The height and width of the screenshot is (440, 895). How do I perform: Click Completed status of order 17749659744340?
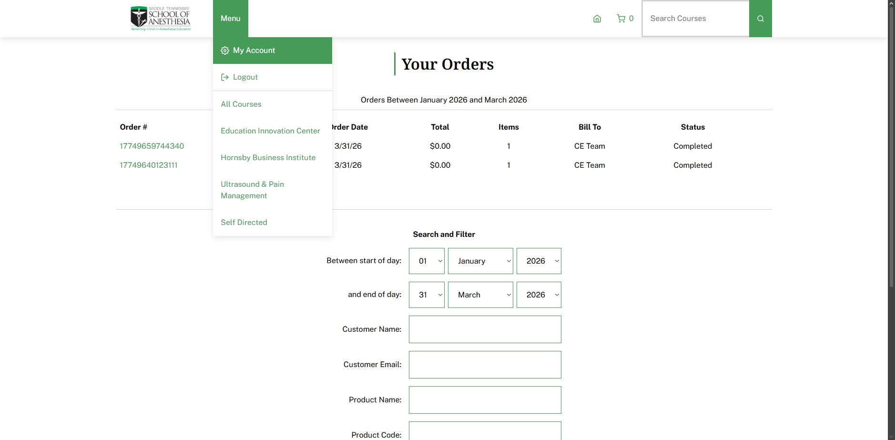[x=692, y=146]
